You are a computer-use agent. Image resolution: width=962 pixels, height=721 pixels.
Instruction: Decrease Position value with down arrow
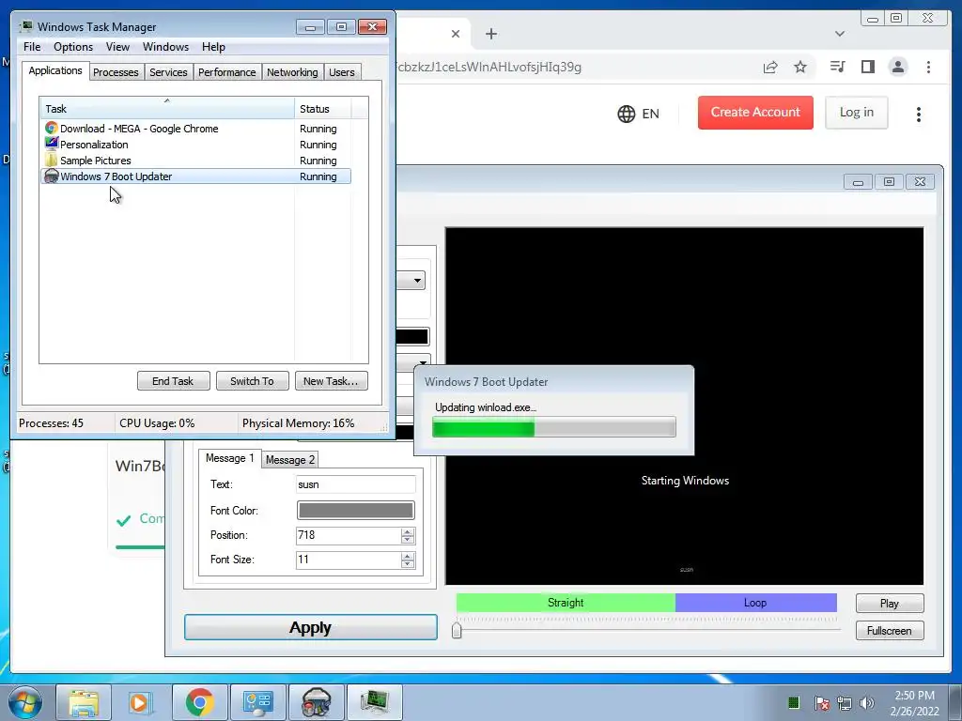[408, 540]
